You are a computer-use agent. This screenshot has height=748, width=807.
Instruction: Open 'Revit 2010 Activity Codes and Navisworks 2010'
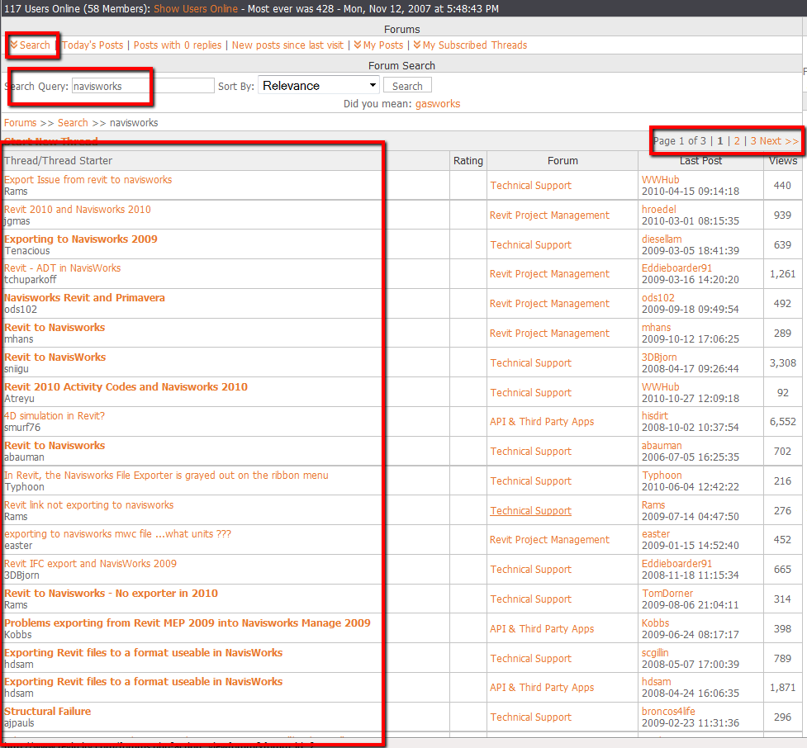[126, 387]
